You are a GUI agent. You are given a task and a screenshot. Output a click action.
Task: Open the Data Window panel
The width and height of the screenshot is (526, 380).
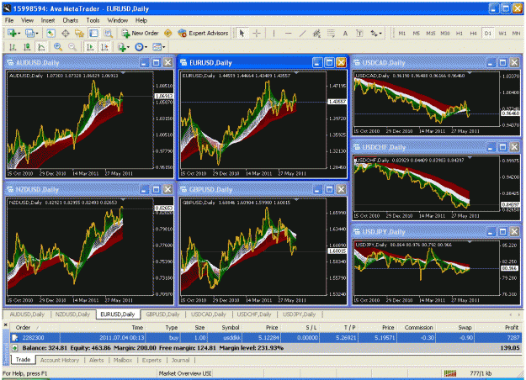pyautogui.click(x=66, y=33)
